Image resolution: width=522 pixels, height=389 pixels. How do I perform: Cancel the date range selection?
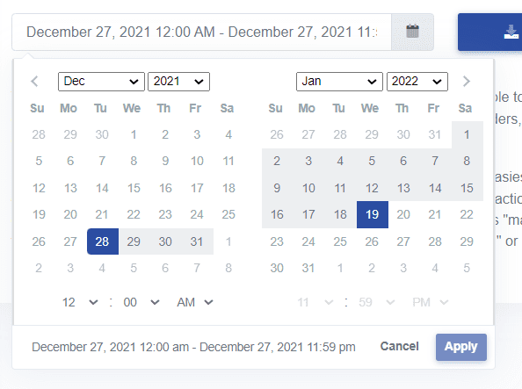(x=399, y=346)
